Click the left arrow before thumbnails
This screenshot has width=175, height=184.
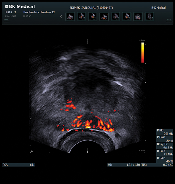tap(61, 17)
